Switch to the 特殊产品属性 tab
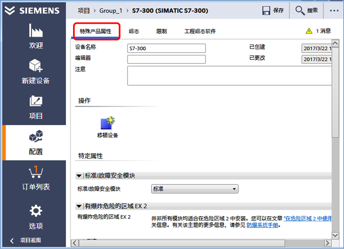 point(96,31)
